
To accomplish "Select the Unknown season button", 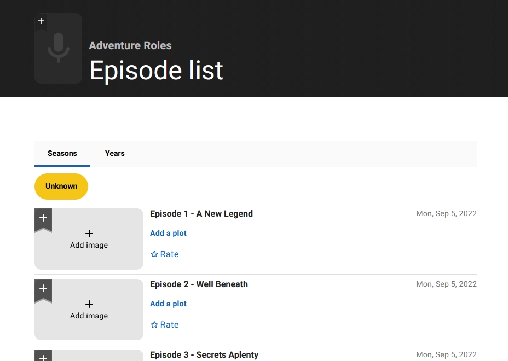I will [x=61, y=187].
